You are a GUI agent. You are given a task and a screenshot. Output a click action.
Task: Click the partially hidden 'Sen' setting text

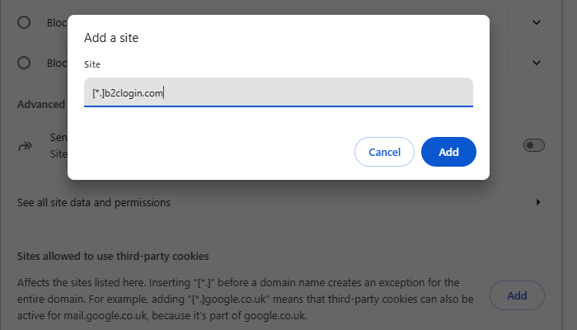pyautogui.click(x=59, y=138)
